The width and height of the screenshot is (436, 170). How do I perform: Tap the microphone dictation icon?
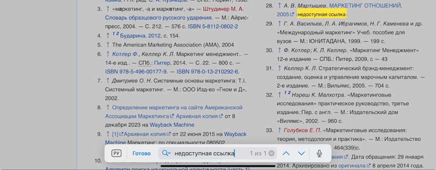tap(319, 153)
